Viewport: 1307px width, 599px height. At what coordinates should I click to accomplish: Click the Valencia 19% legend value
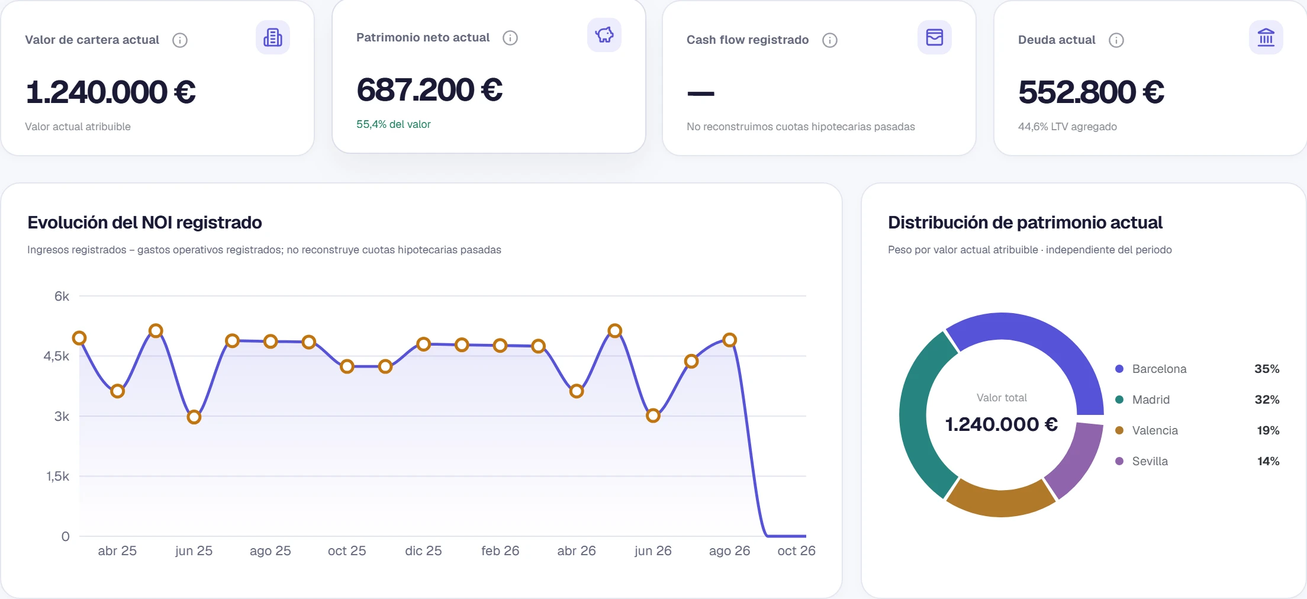point(1268,430)
